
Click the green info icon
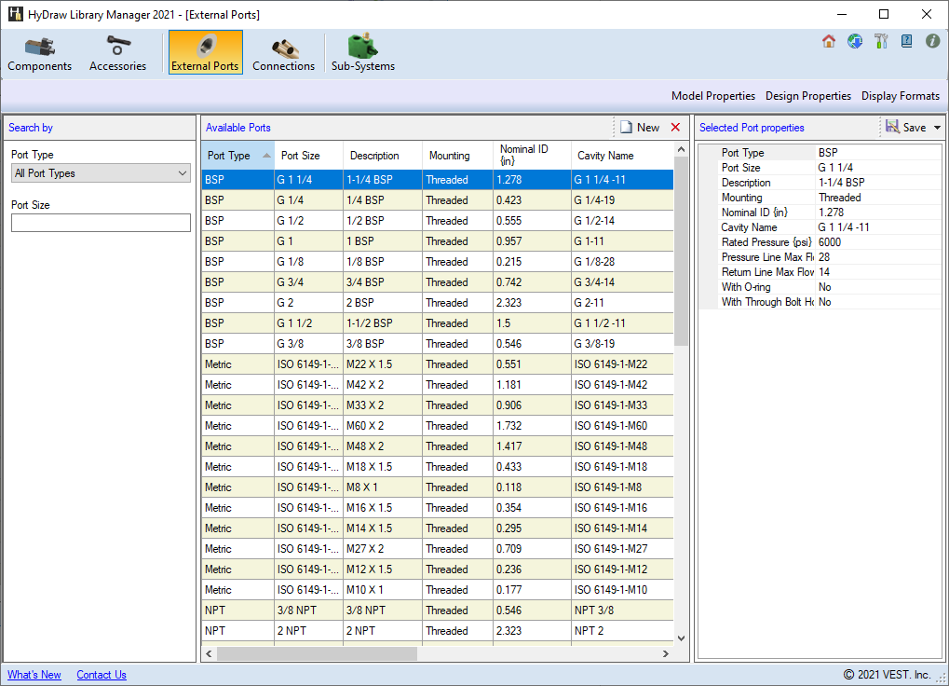pos(932,41)
